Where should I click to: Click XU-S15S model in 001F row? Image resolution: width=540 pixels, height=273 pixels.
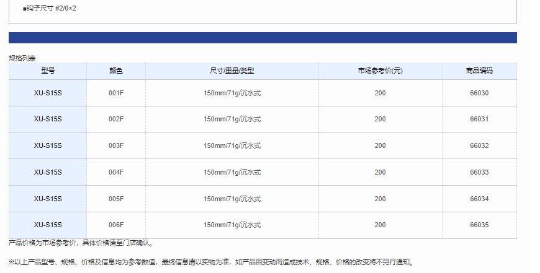(48, 93)
